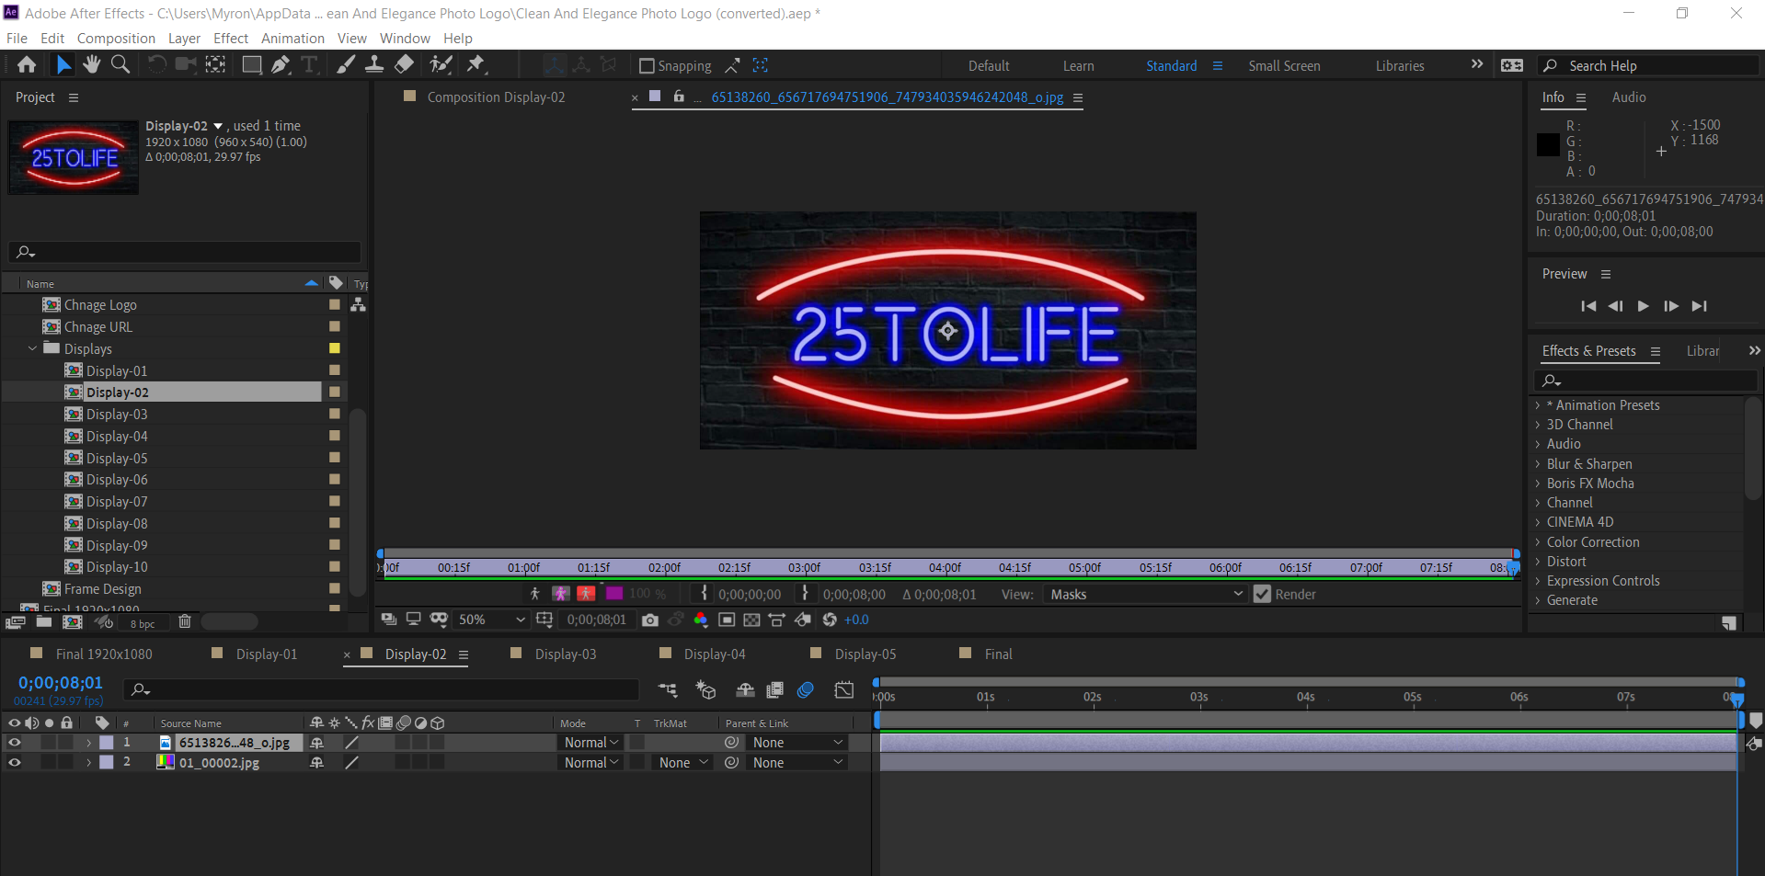Select the Home icon in toolbar

point(27,64)
